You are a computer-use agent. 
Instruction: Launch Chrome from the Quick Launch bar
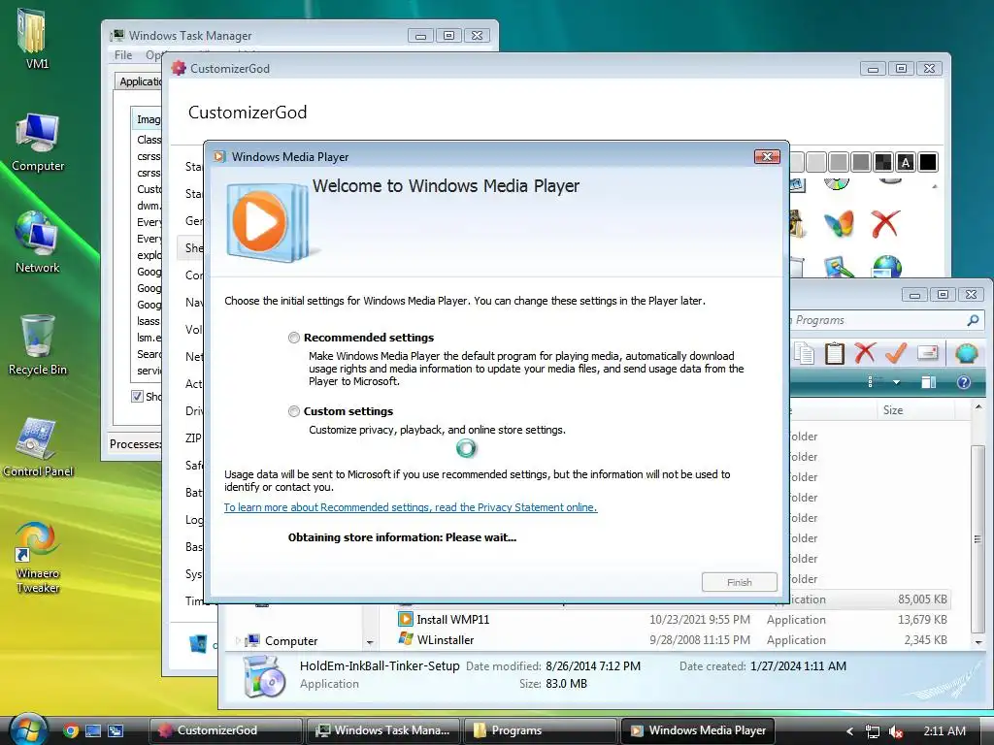point(70,730)
